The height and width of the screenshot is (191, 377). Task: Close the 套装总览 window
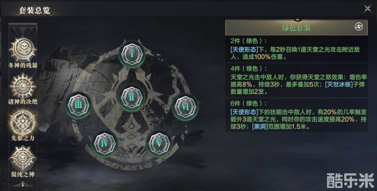[368, 8]
